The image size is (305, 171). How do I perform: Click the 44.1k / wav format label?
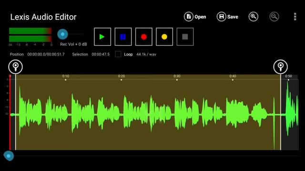click(146, 54)
